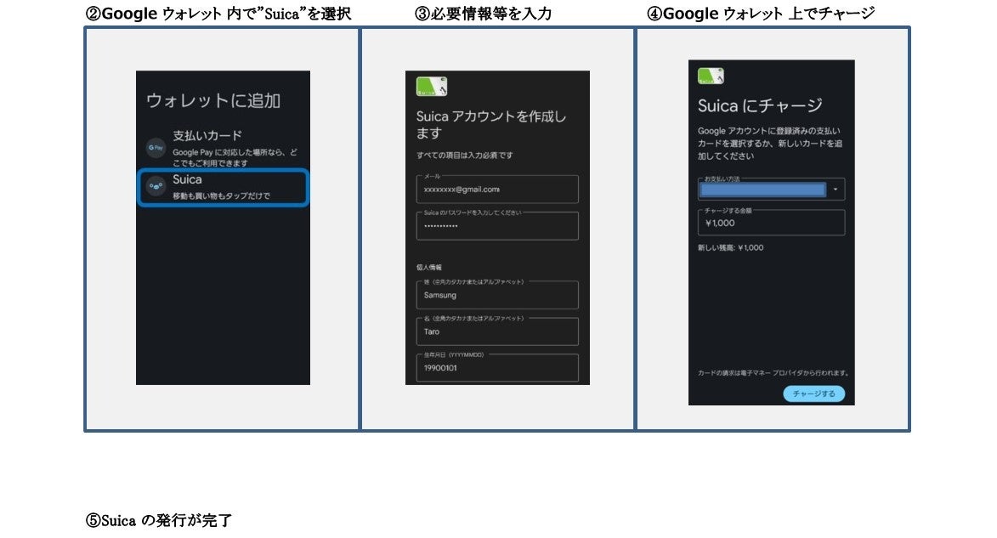Click the すべての項目は入力必須です text
997x538 pixels.
pos(464,156)
